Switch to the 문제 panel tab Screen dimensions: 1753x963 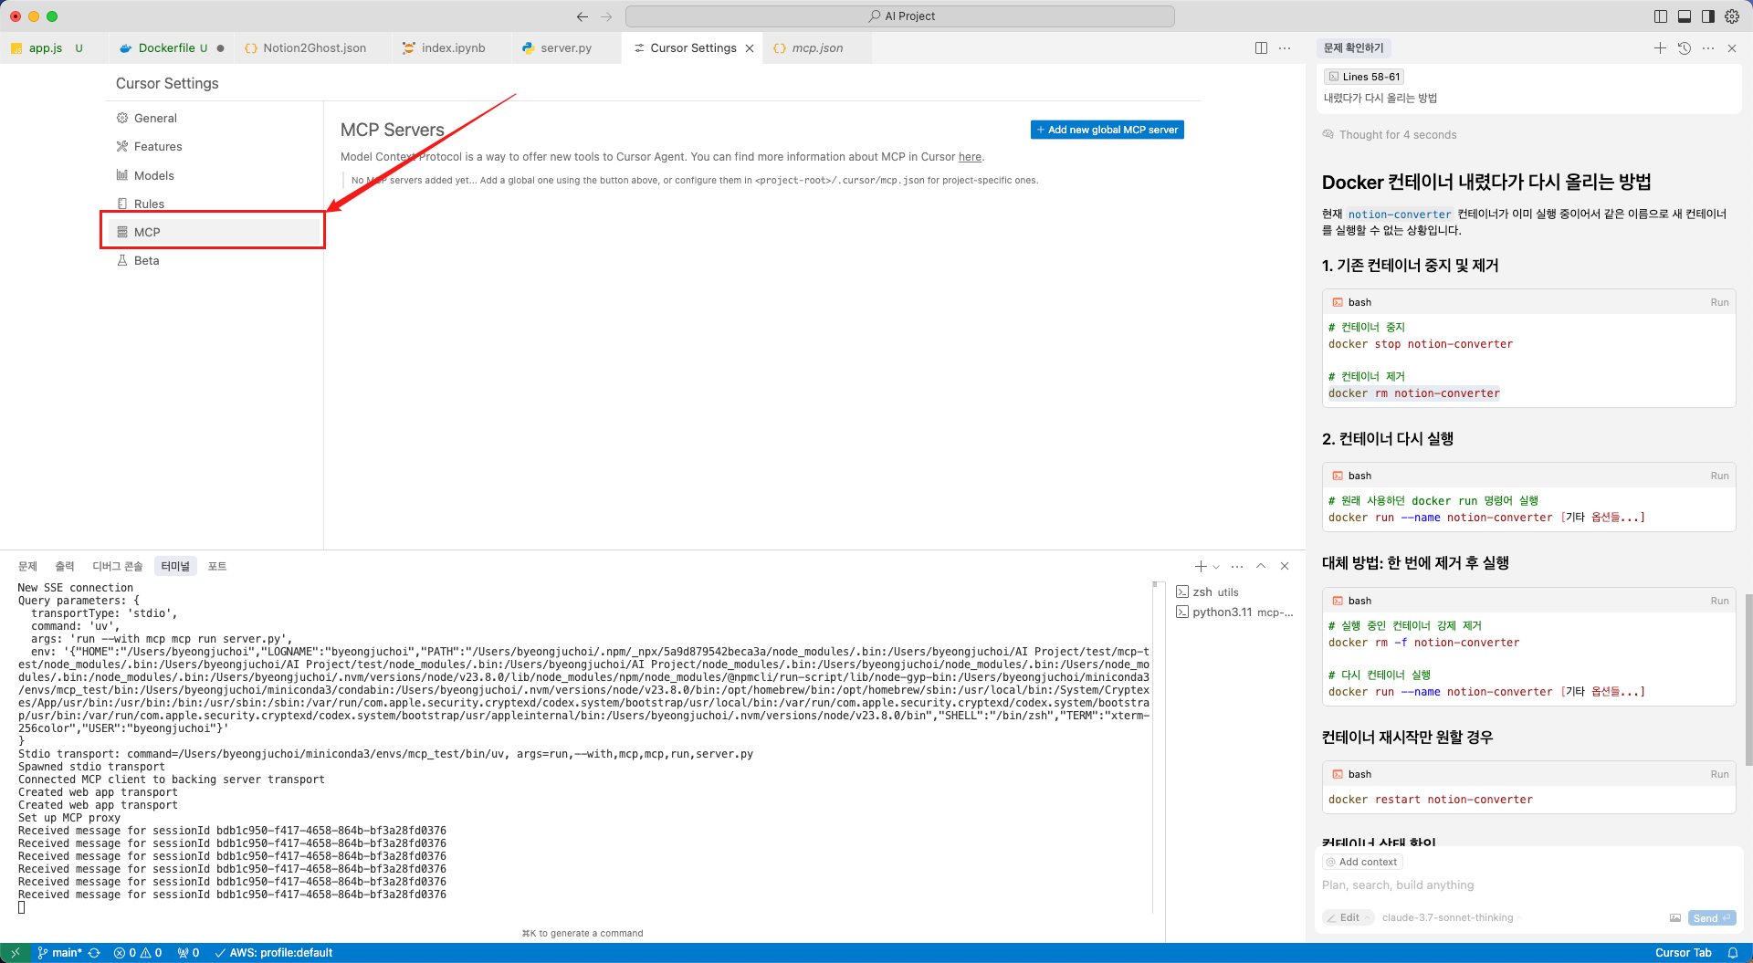(x=27, y=567)
